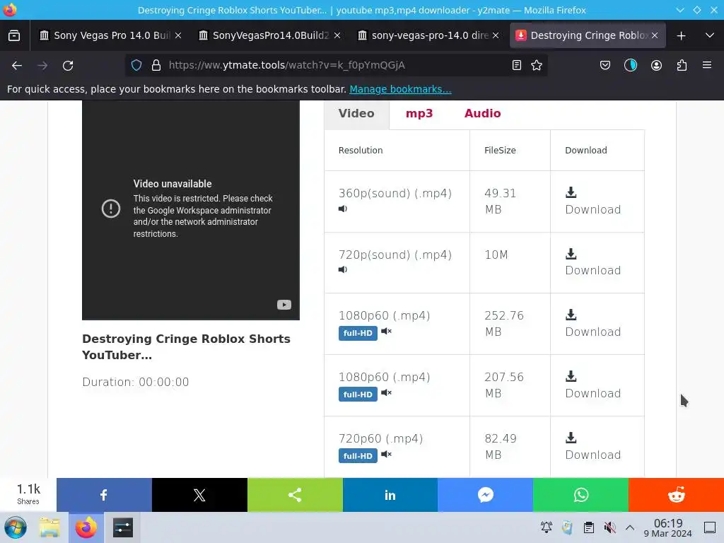Click the Firefox taskbar icon
This screenshot has width=724, height=543.
click(86, 527)
